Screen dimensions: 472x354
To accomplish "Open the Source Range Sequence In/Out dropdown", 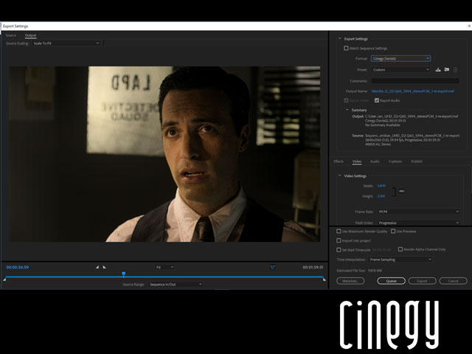I will point(176,285).
